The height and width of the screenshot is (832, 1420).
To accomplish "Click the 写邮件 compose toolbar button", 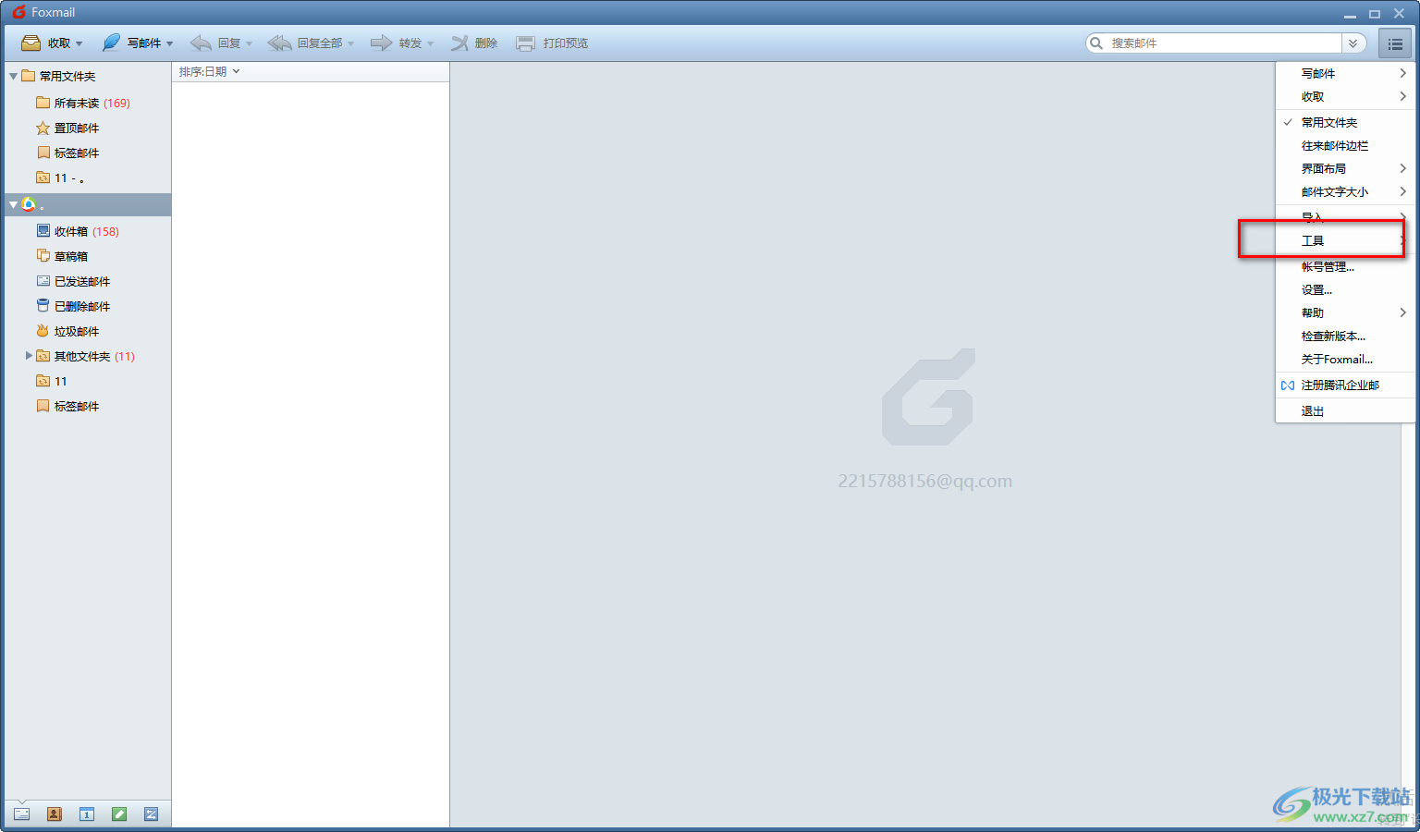I will 130,43.
